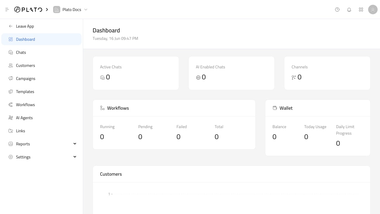
Task: Expand the Reports submenu chevron
Action: [75, 144]
